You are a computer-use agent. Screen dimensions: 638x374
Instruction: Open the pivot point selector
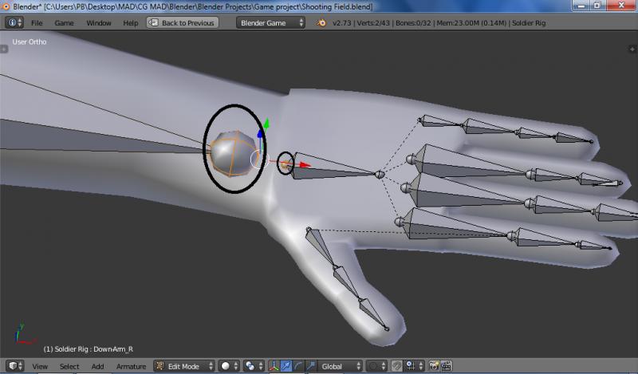click(253, 366)
